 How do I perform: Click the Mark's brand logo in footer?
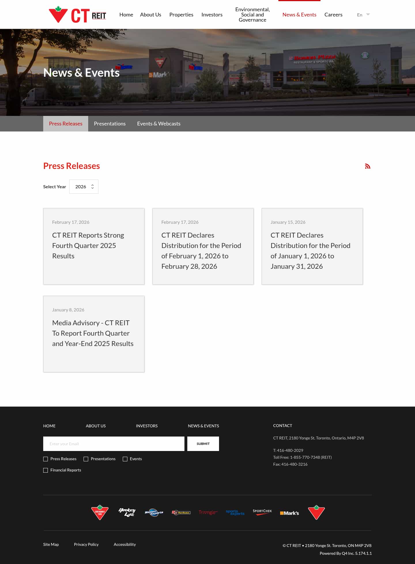pyautogui.click(x=289, y=513)
